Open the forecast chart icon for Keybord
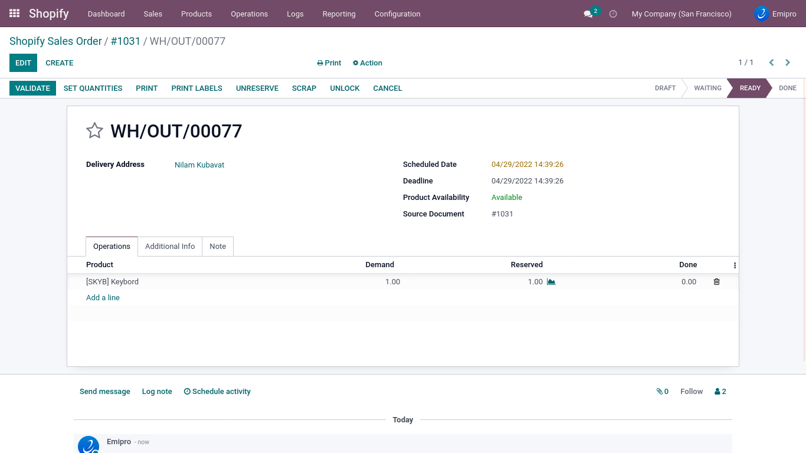 551,282
